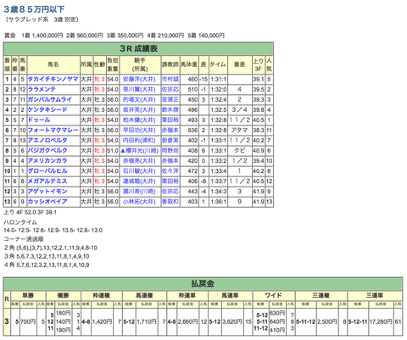Click jockey link ▲櫻井光(川崎)

(140, 151)
